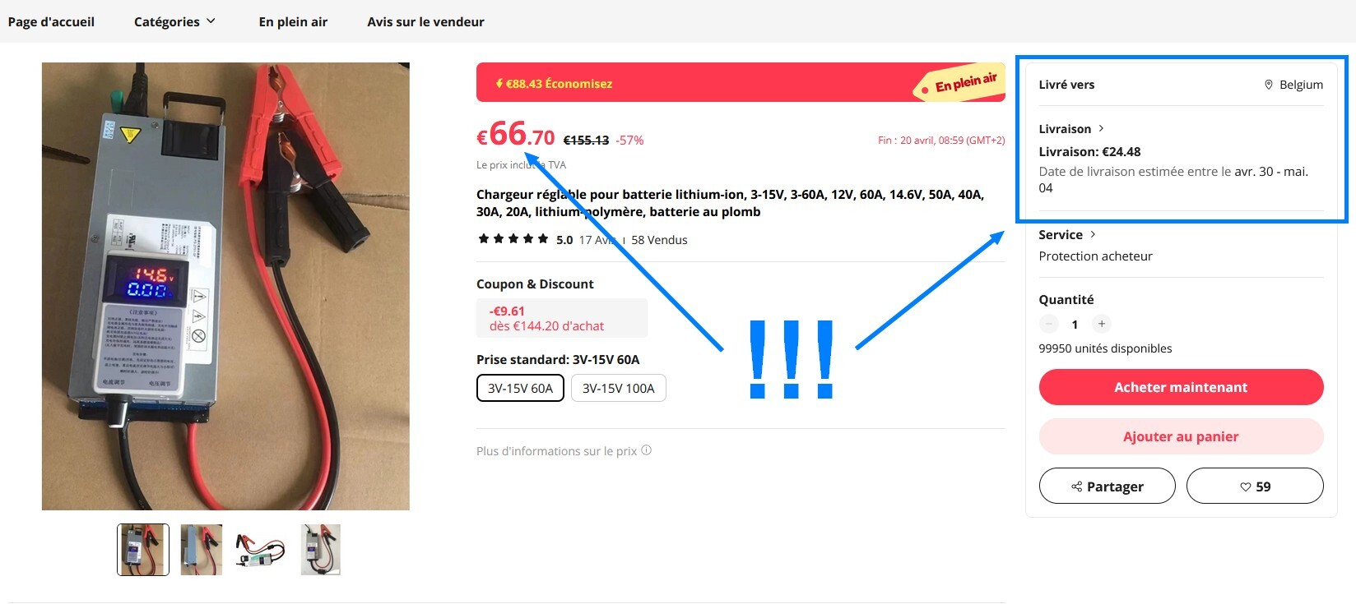The height and width of the screenshot is (604, 1356).
Task: Click the heart icon with 59
Action: click(1246, 486)
